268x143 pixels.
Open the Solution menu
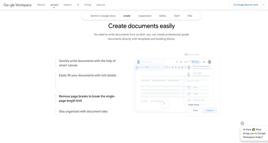[41, 5]
